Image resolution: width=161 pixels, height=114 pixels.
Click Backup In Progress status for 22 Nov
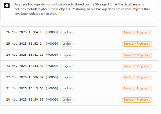point(137,77)
